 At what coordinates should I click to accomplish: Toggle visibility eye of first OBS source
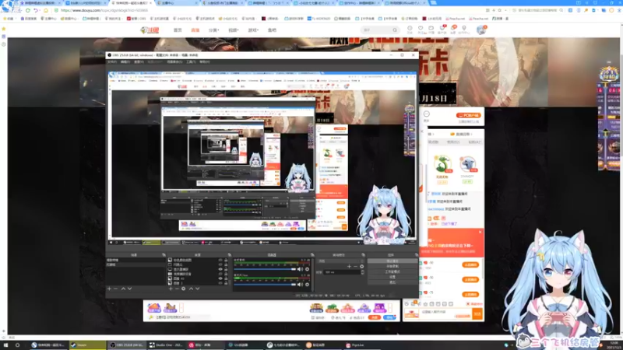point(220,260)
